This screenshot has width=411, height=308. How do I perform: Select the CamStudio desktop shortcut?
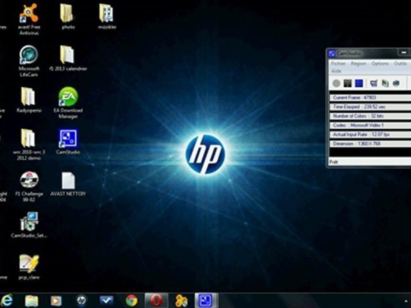click(68, 142)
